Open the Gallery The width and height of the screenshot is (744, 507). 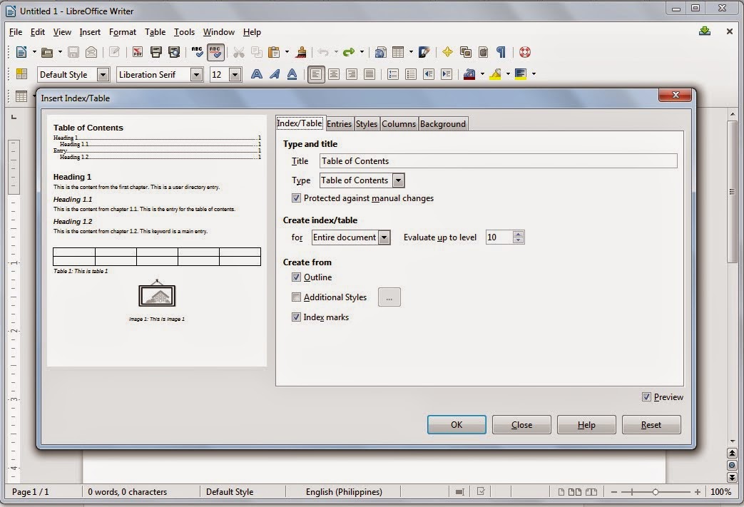(x=464, y=52)
